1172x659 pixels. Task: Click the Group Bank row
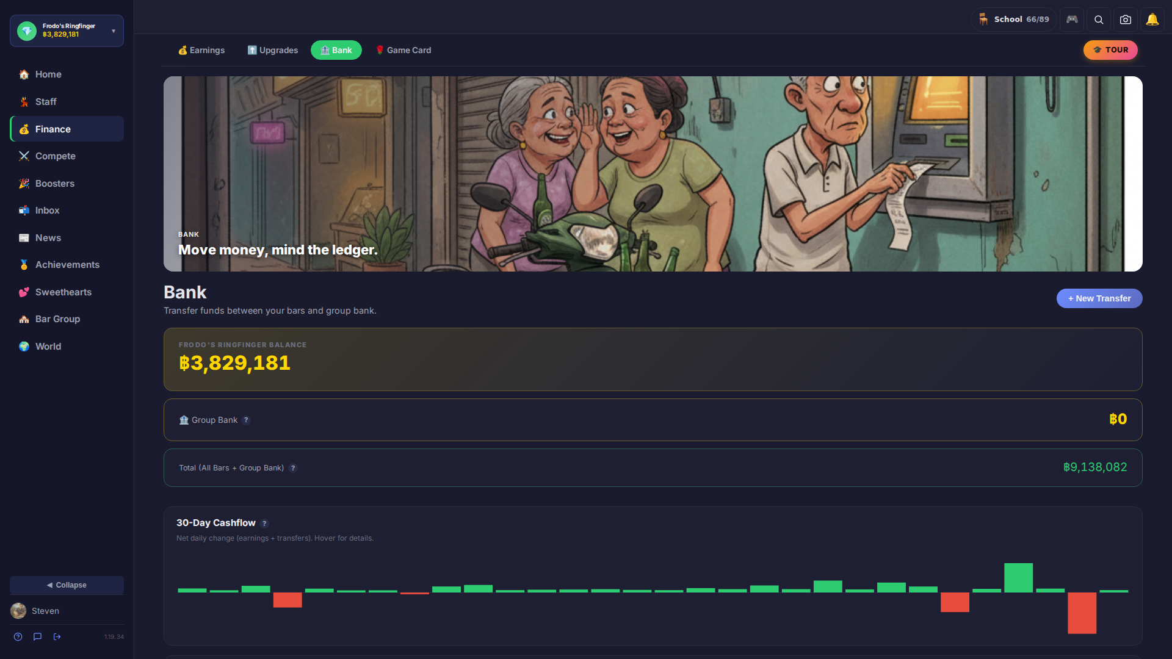click(x=653, y=420)
